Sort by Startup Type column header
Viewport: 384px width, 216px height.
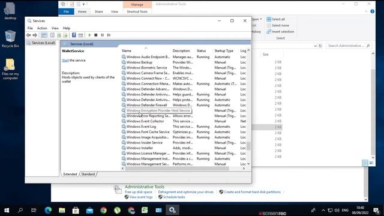[224, 50]
